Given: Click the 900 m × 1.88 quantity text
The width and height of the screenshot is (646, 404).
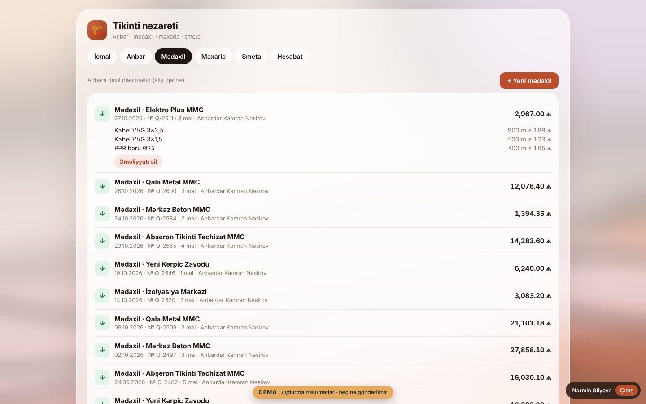Looking at the screenshot, I should tap(529, 130).
